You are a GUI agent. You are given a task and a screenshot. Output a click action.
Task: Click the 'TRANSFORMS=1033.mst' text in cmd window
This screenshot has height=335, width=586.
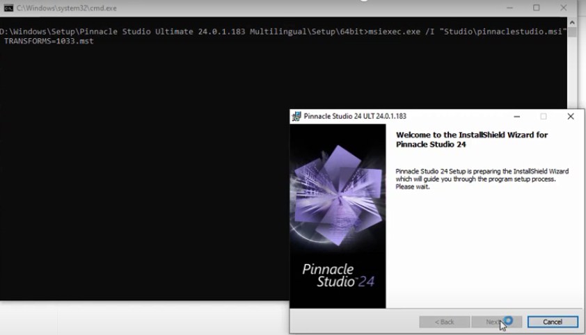(49, 41)
